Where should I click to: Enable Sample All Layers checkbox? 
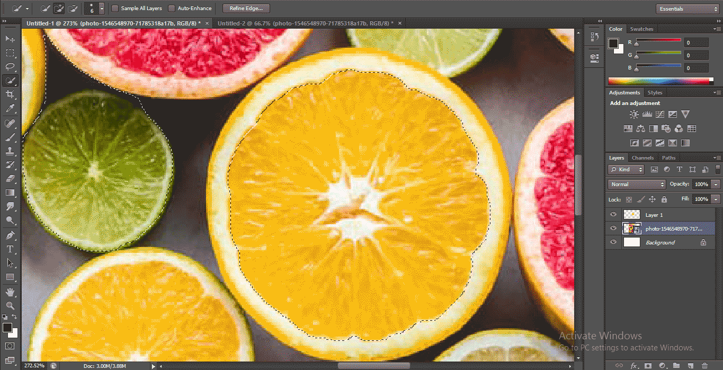[x=115, y=8]
